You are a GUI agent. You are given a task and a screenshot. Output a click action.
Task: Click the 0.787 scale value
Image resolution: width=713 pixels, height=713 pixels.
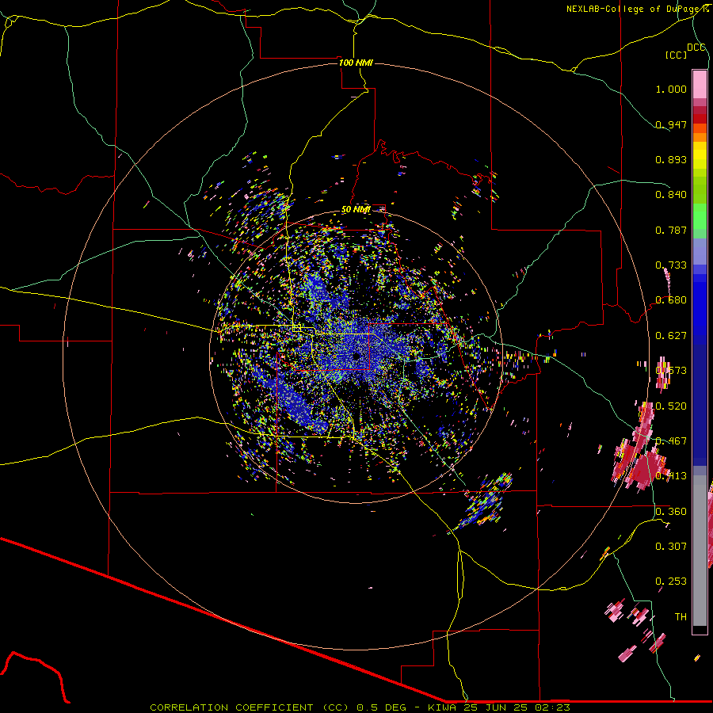click(671, 230)
